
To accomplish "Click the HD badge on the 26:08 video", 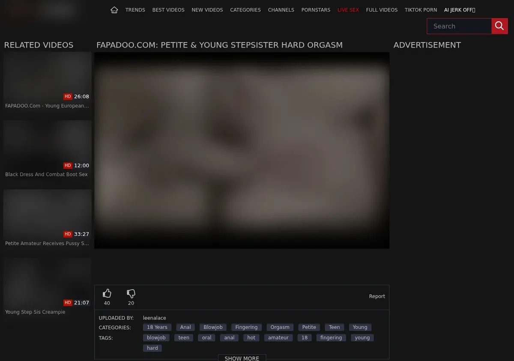I will (x=68, y=97).
